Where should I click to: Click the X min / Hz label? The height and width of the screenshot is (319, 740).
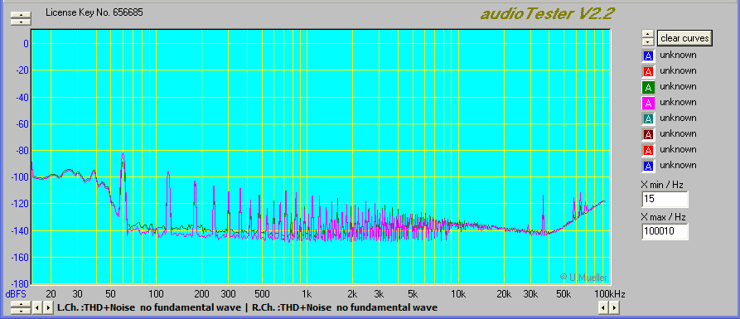(662, 185)
